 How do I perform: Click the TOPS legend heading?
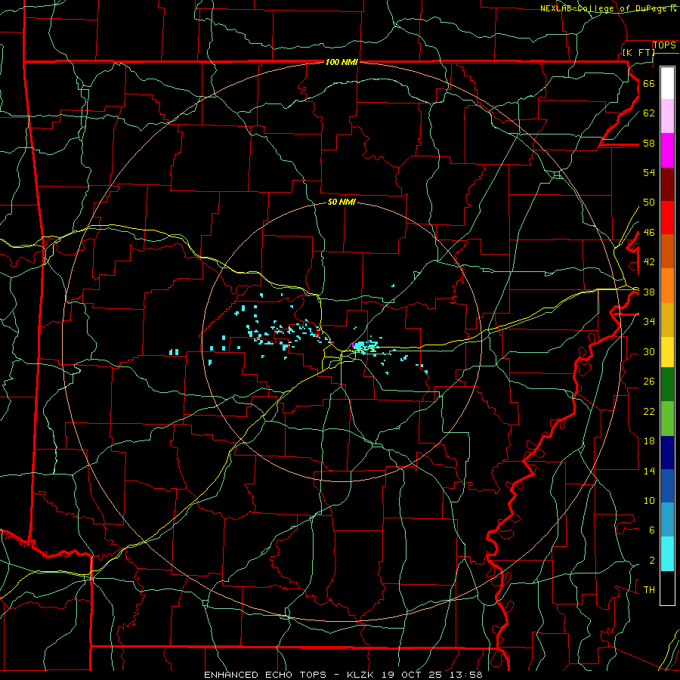664,45
